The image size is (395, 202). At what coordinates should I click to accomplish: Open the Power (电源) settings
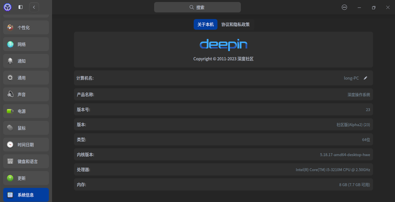[x=26, y=111]
